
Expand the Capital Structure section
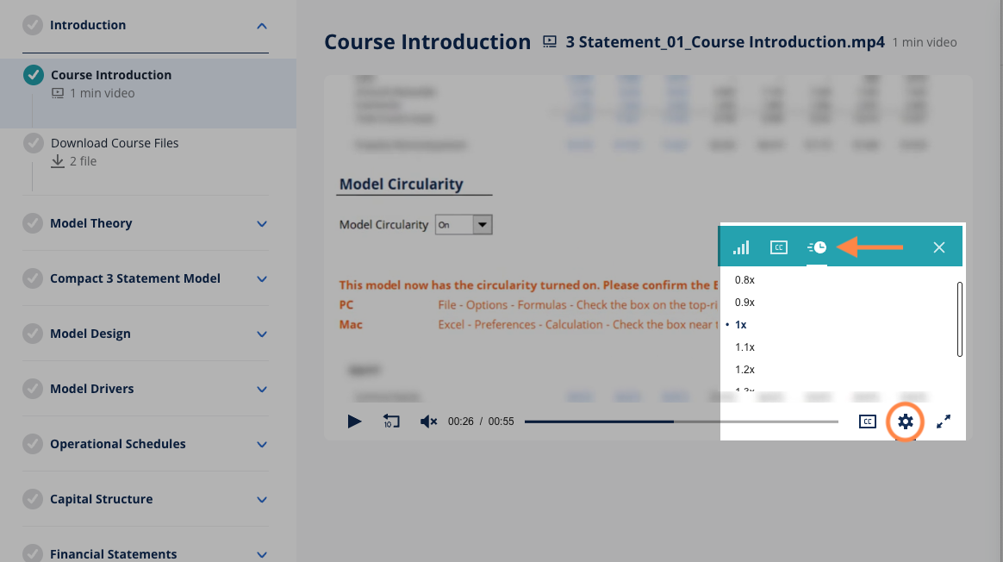[262, 498]
